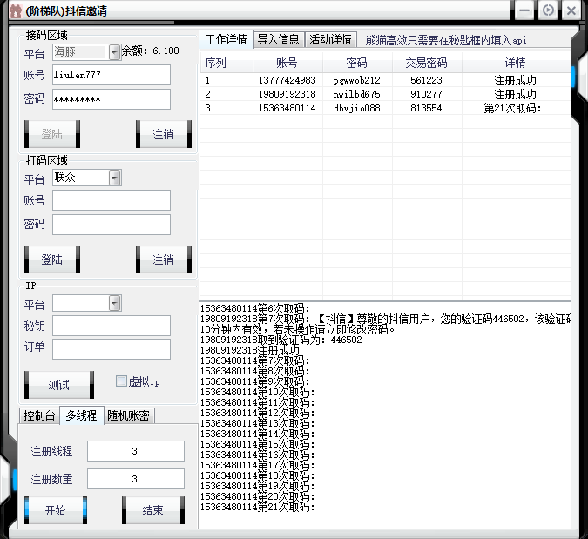
Task: Click log line 19809192318取到验证码为: 446502
Action: 281,340
